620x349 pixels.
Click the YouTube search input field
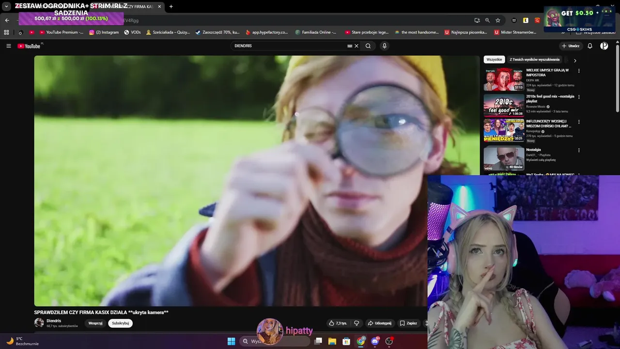click(290, 46)
